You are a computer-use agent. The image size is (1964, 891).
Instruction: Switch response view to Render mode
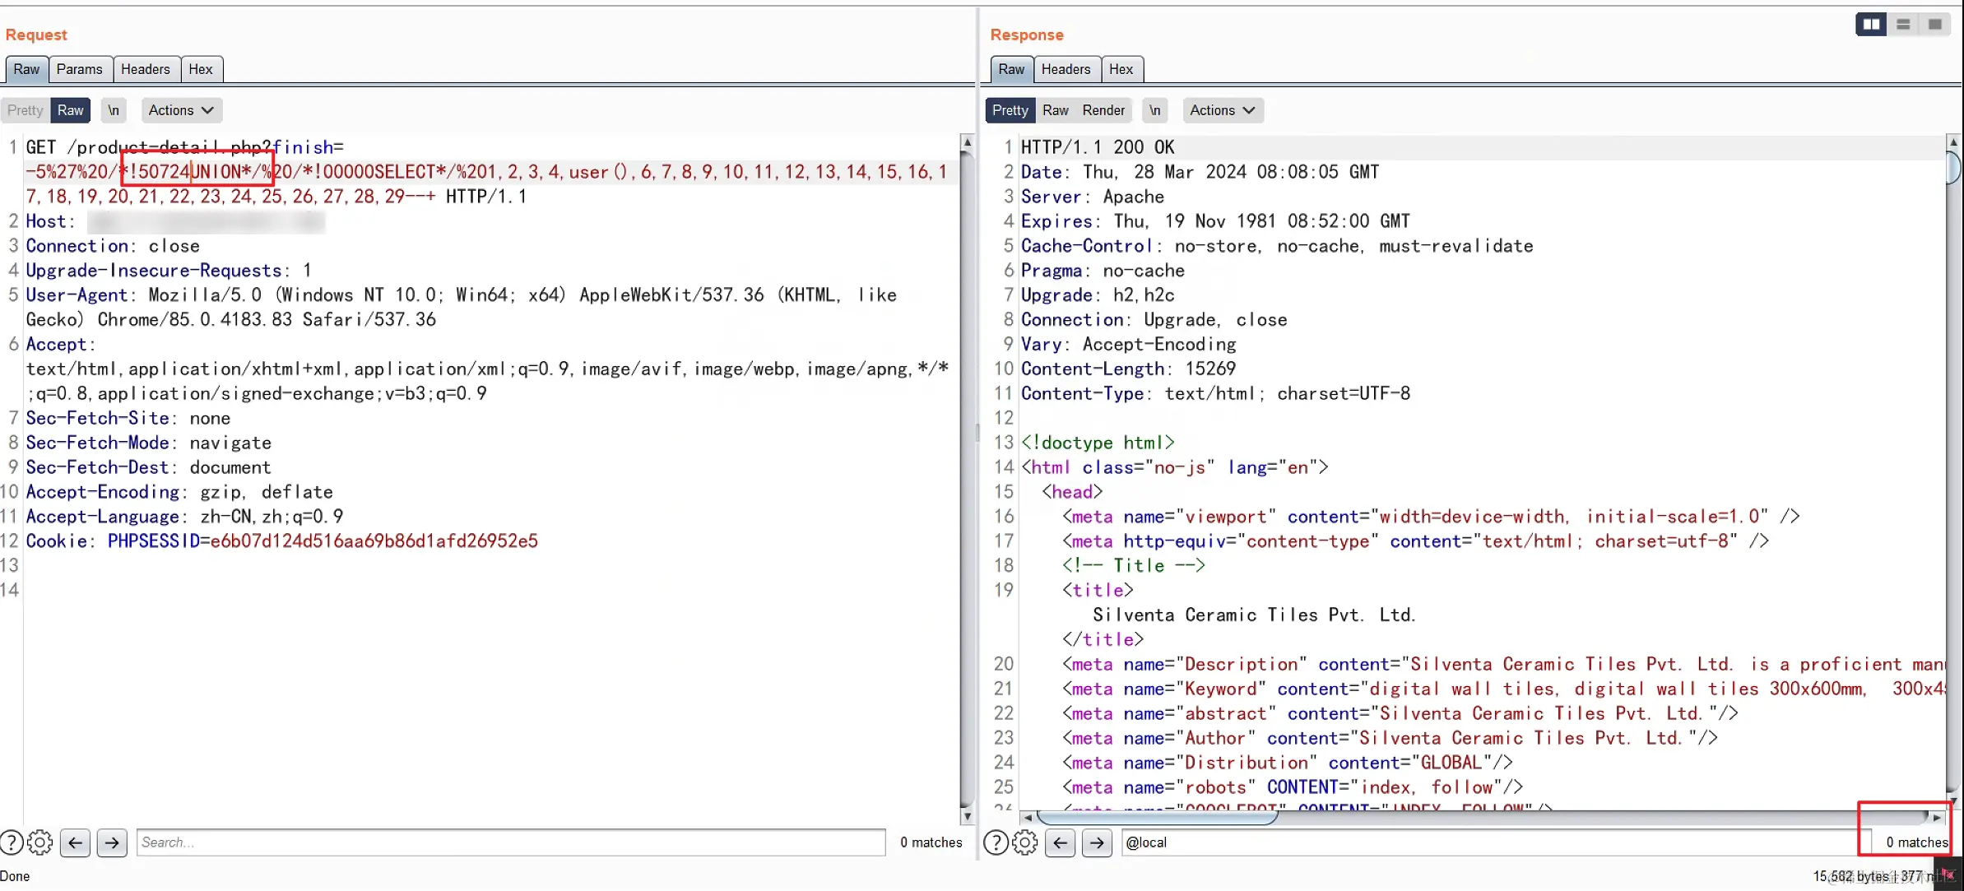point(1103,110)
